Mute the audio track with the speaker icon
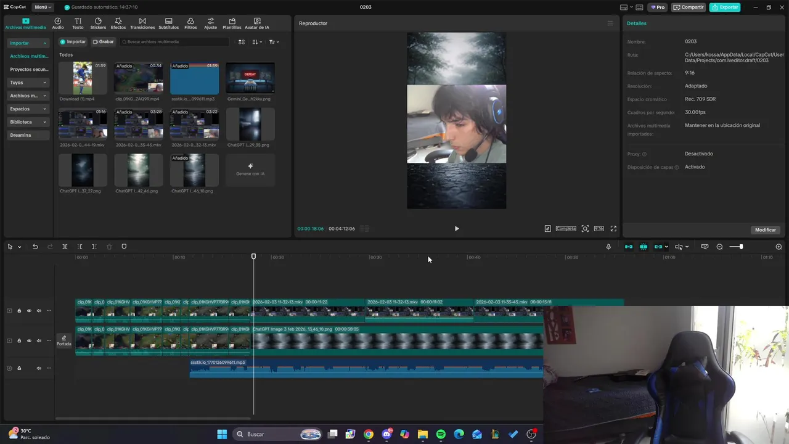The height and width of the screenshot is (444, 789). 39,368
